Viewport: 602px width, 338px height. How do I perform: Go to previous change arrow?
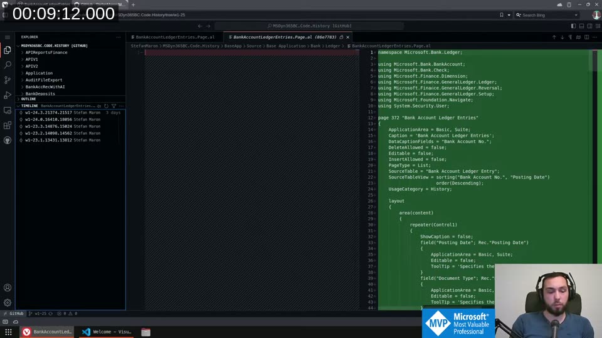554,37
